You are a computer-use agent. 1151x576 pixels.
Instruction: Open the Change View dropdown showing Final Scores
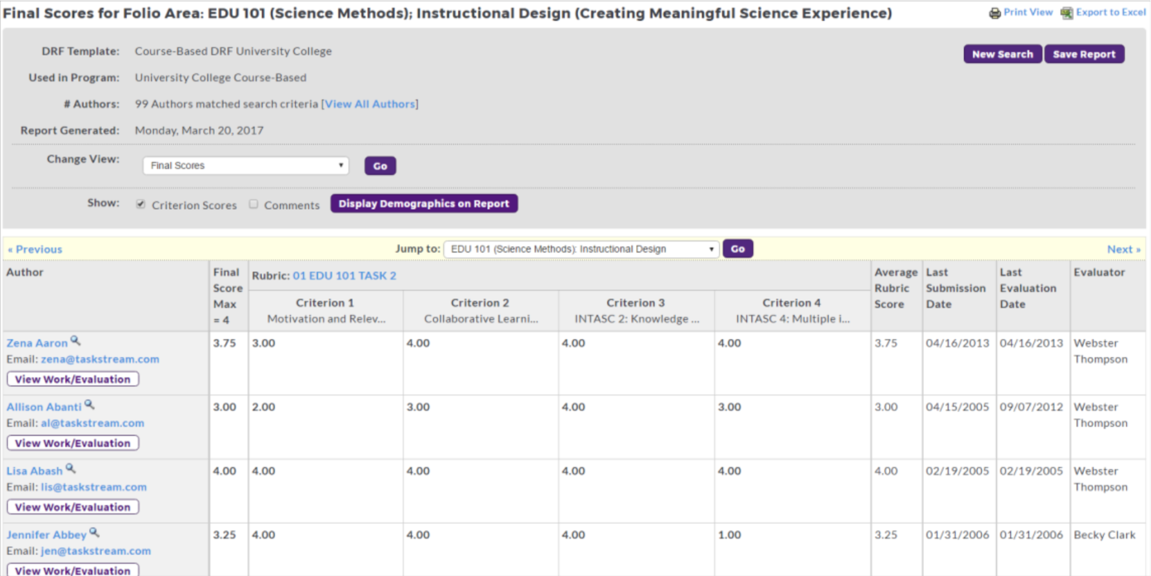tap(246, 165)
